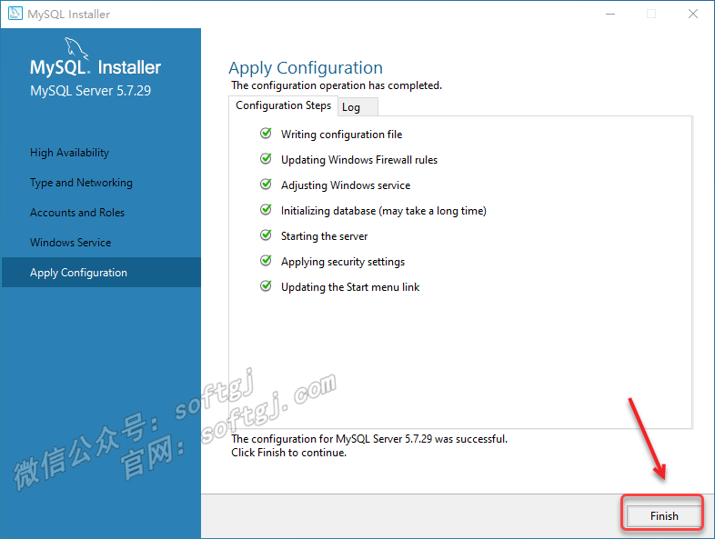The height and width of the screenshot is (539, 715).
Task: Click the MySQL Installer title bar icon
Action: click(x=15, y=14)
